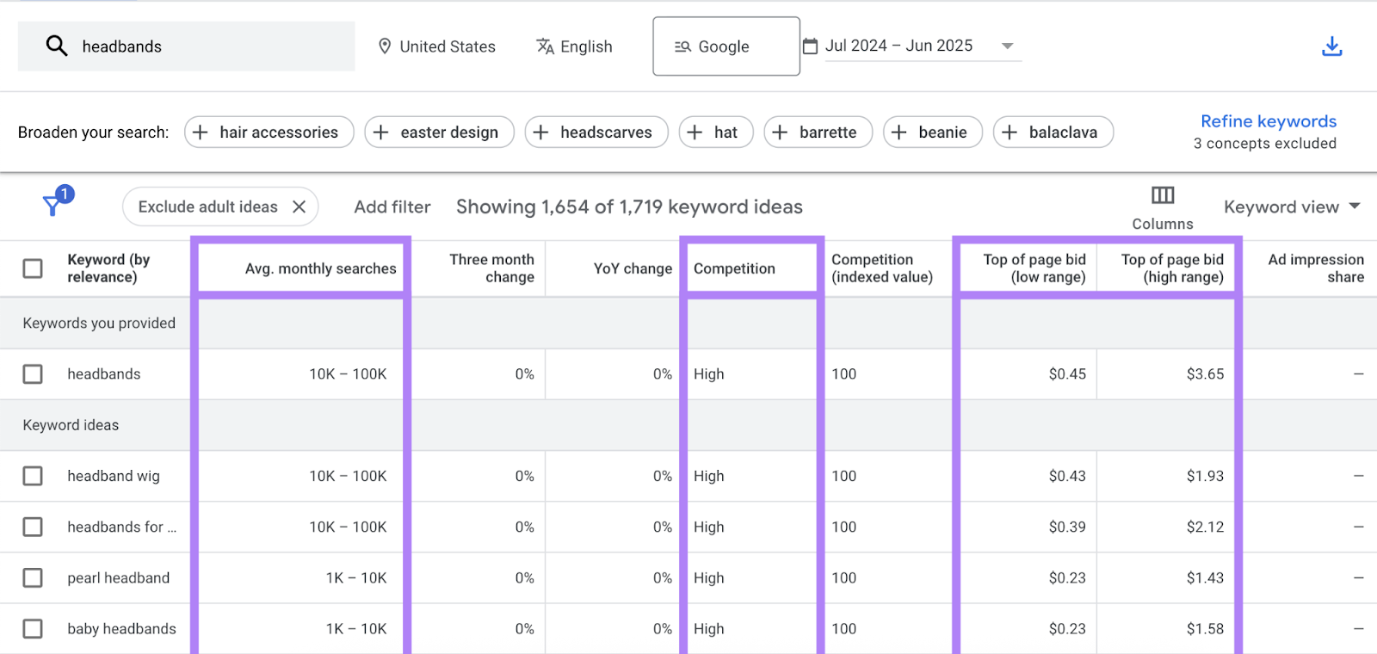Click the filter funnel icon
Viewport: 1377px width, 654px height.
click(x=53, y=205)
